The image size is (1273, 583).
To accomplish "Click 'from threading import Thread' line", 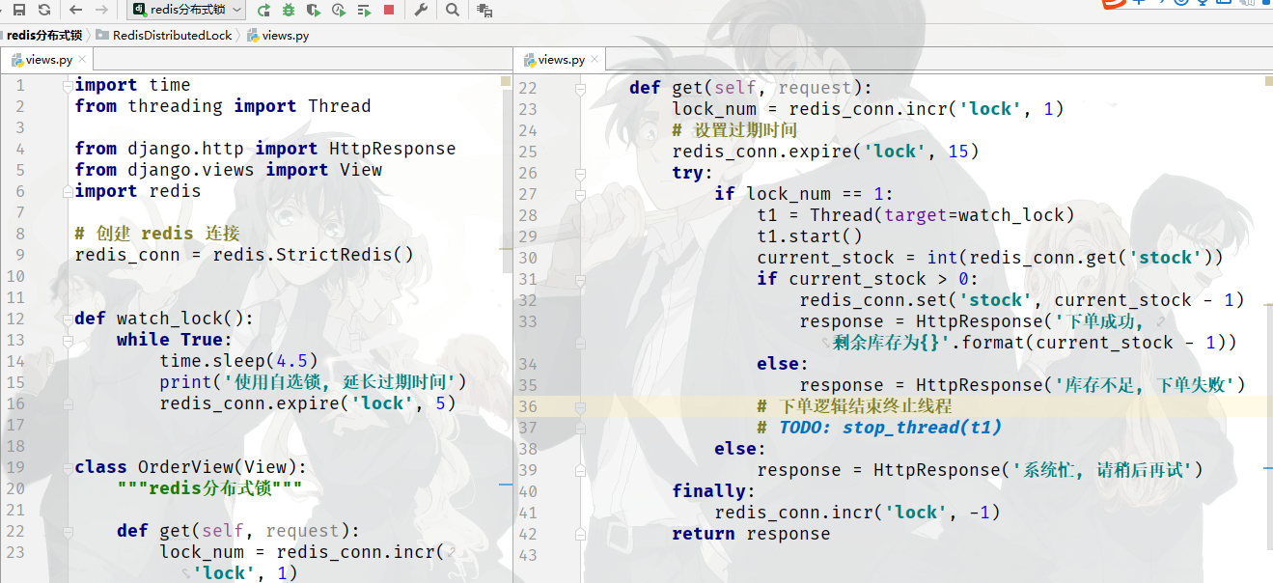I will [x=223, y=106].
